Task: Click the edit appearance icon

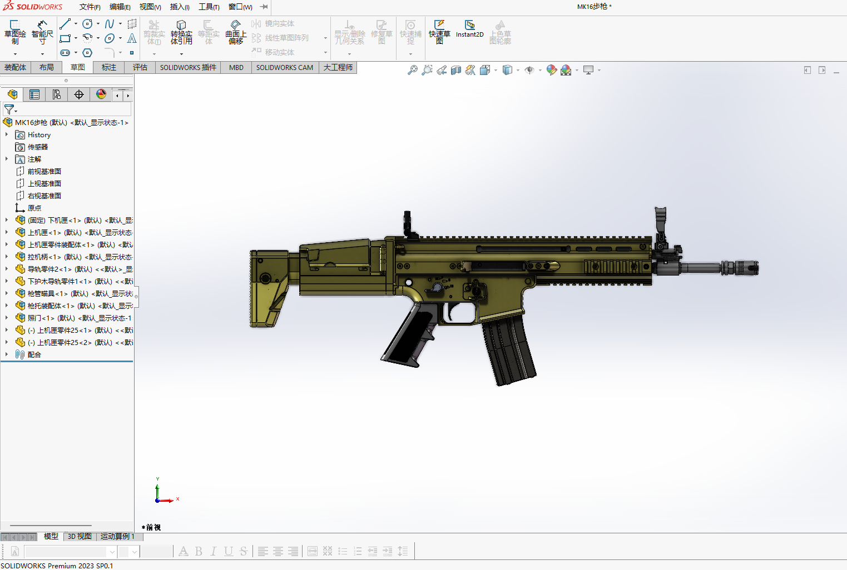Action: (552, 70)
